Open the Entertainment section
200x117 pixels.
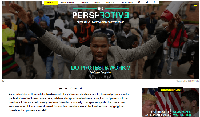pos(68,3)
